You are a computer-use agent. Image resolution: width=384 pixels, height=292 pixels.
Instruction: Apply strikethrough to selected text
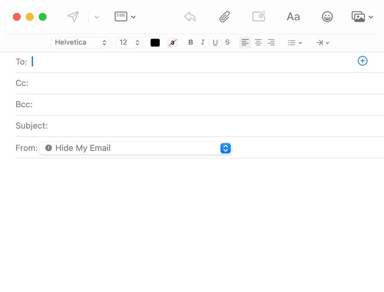[227, 42]
